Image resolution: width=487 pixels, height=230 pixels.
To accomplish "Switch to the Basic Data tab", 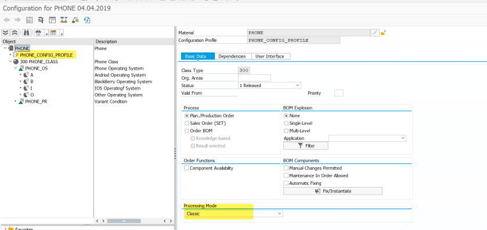I will (197, 56).
